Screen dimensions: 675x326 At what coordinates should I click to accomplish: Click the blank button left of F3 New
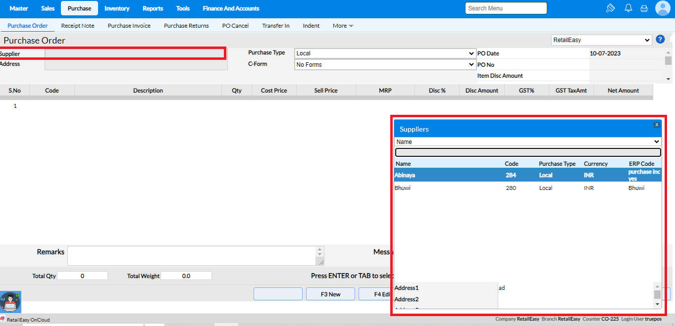click(x=278, y=294)
